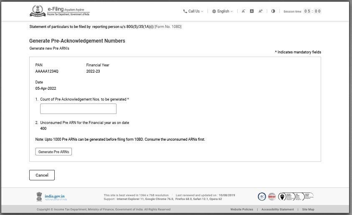Click the globe icon beside English
This screenshot has height=215, width=352.
click(214, 11)
